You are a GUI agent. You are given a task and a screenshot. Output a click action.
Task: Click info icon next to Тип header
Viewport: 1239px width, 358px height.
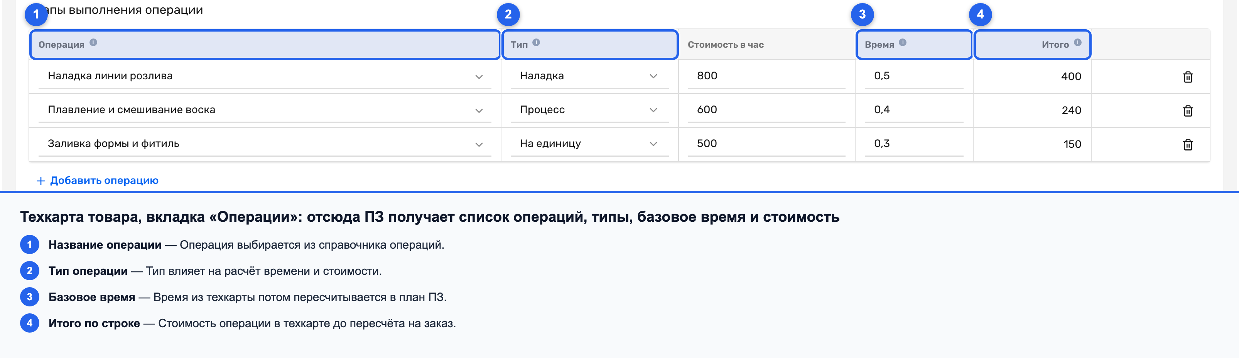coord(536,42)
